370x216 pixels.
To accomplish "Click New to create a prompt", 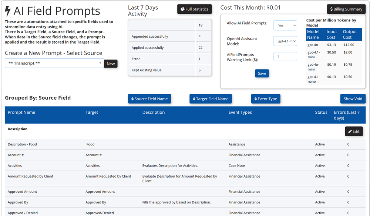I will (x=111, y=64).
